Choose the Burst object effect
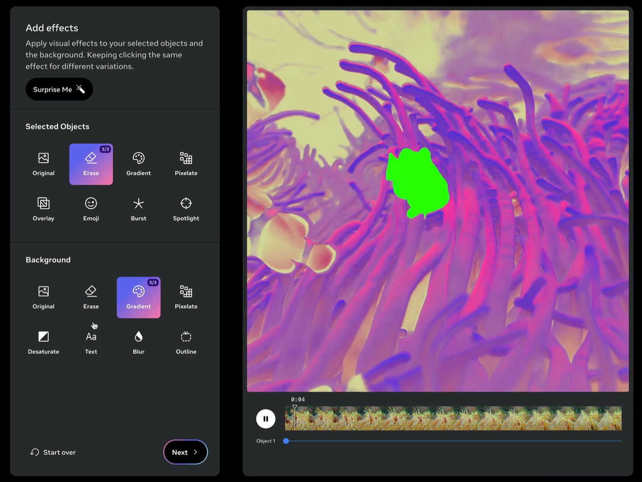This screenshot has width=642, height=482. point(139,209)
